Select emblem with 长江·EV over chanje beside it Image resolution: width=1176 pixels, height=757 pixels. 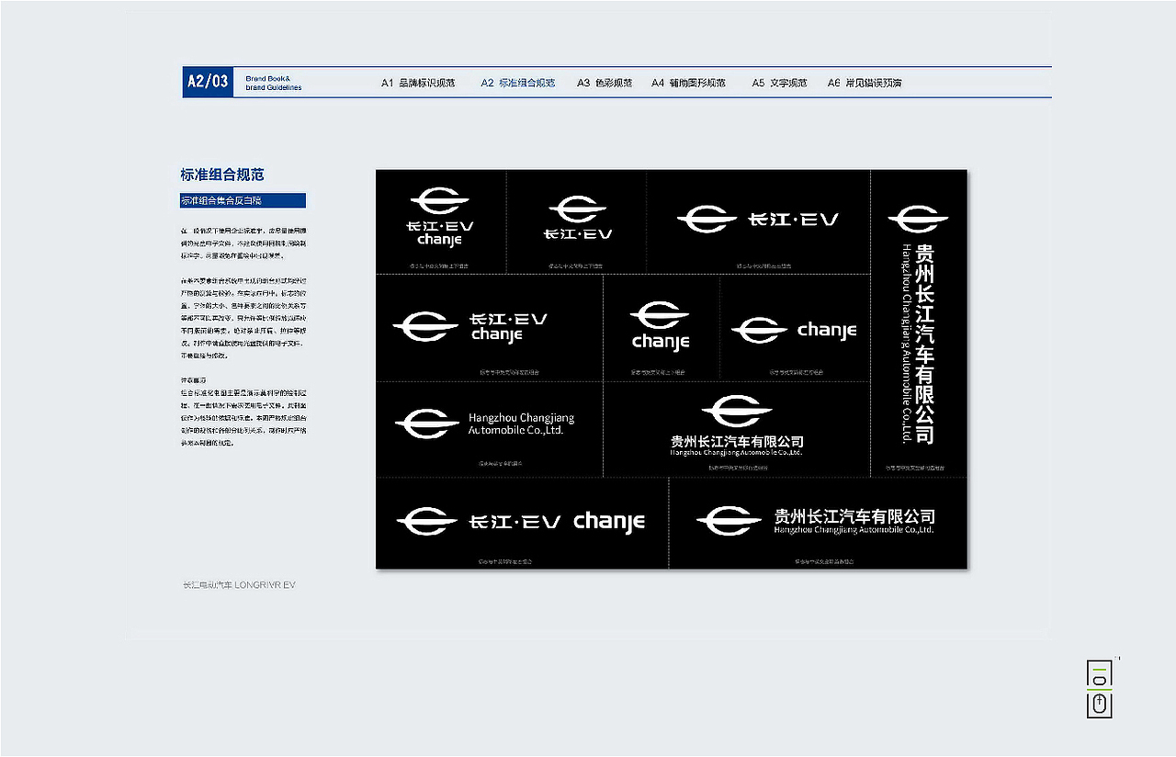pyautogui.click(x=470, y=327)
